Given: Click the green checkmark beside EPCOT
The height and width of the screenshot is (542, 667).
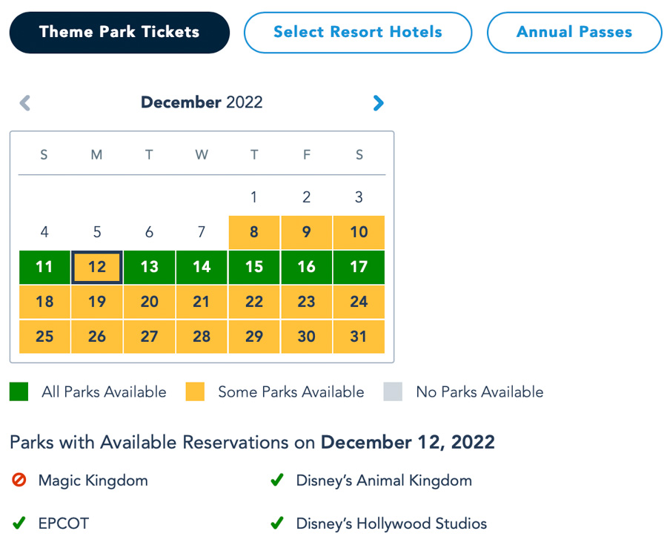Looking at the screenshot, I should (x=19, y=523).
